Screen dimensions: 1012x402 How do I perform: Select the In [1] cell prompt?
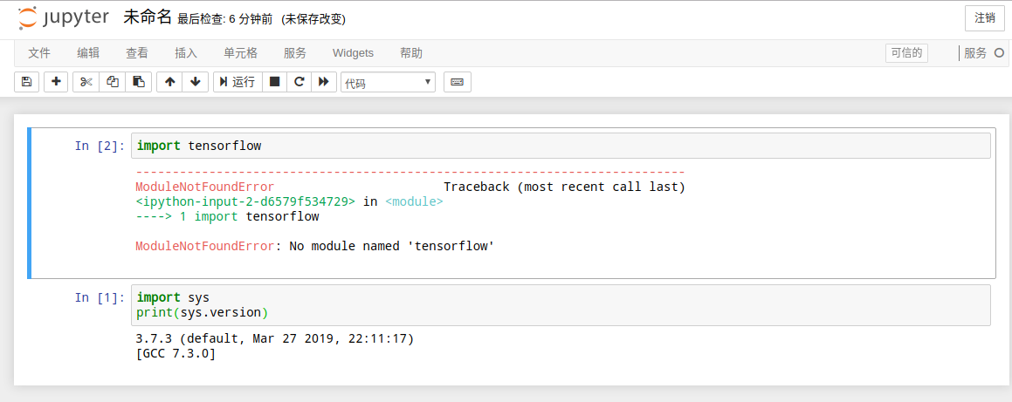[x=100, y=297]
